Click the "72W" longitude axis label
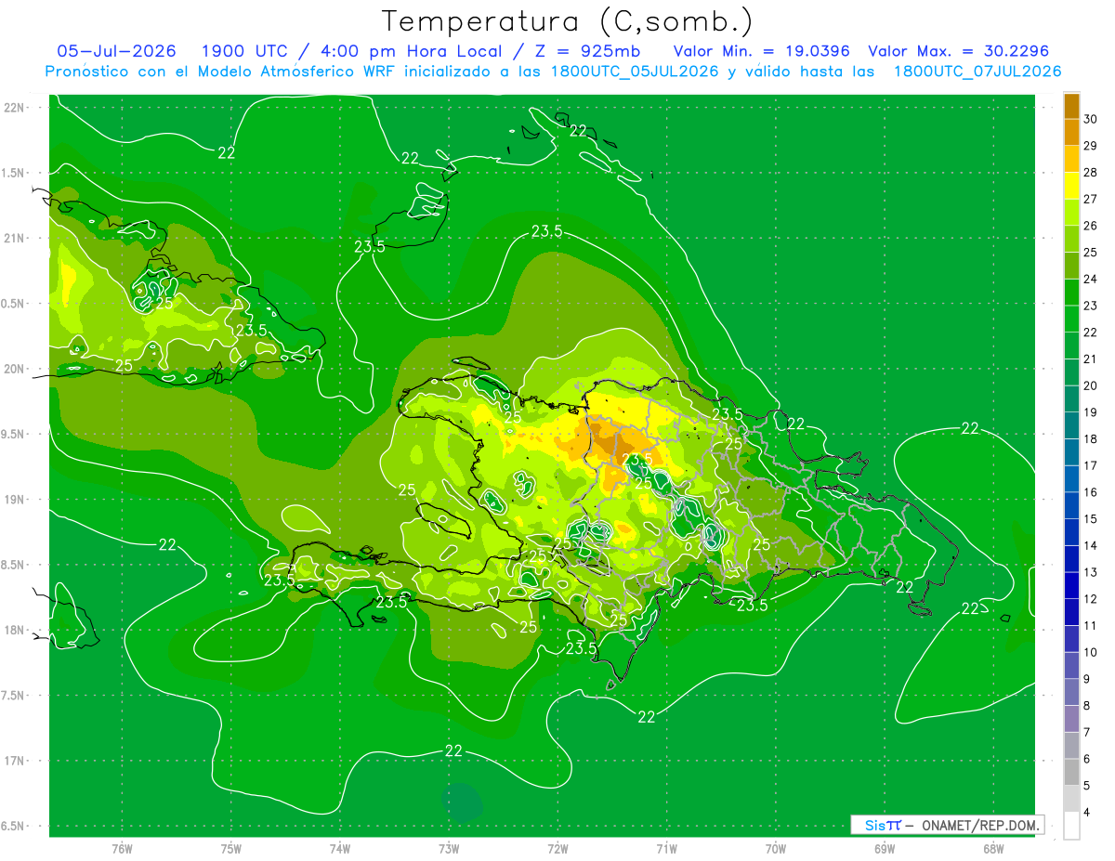1115x861 pixels. coord(557,848)
